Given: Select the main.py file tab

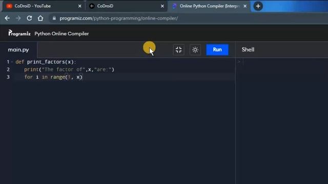Looking at the screenshot, I should 18,50.
